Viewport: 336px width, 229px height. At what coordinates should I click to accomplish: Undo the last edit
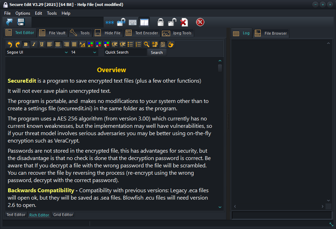[10, 44]
